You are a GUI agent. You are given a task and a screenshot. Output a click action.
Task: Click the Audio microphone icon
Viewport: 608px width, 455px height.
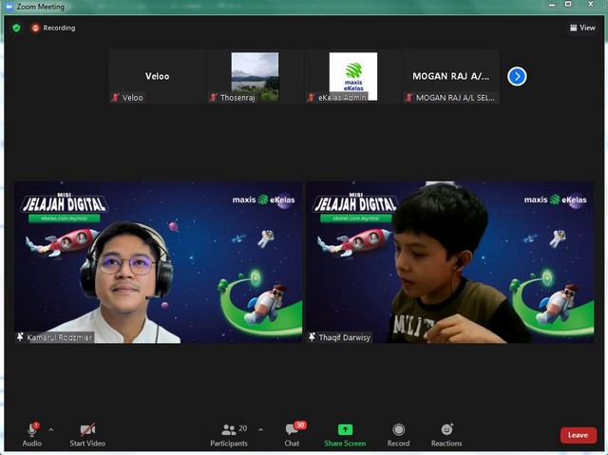click(x=31, y=430)
